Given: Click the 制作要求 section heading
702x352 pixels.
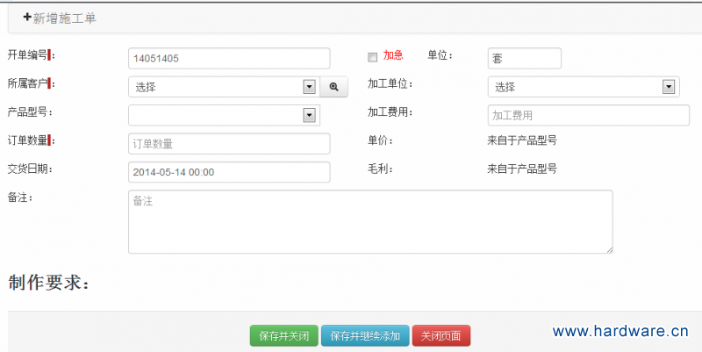Looking at the screenshot, I should (x=48, y=283).
